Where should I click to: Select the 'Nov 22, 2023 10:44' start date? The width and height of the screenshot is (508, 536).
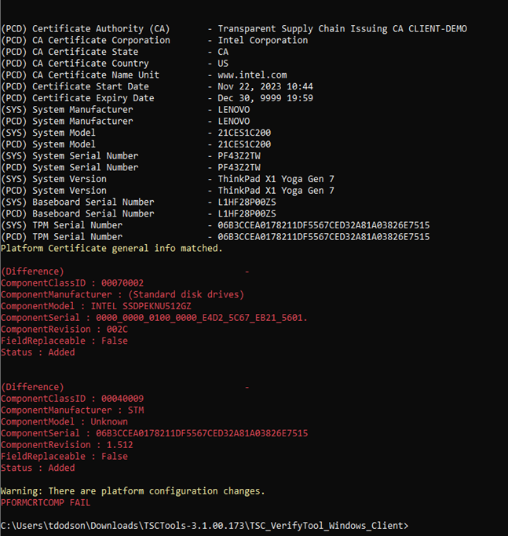[x=265, y=86]
